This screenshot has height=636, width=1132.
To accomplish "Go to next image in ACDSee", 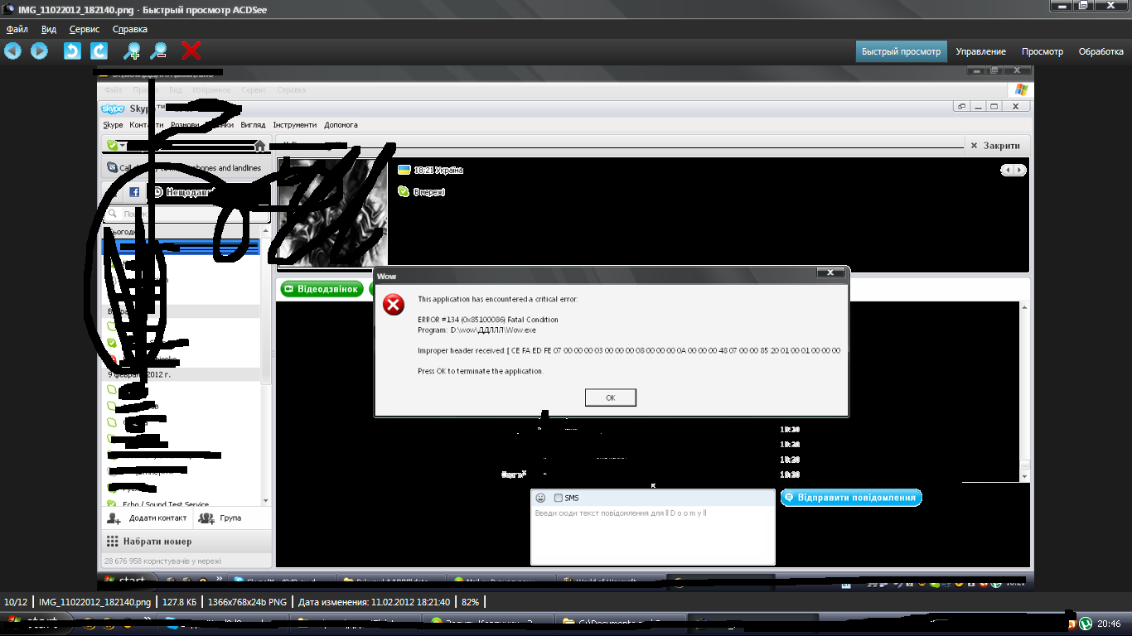I will click(x=39, y=51).
